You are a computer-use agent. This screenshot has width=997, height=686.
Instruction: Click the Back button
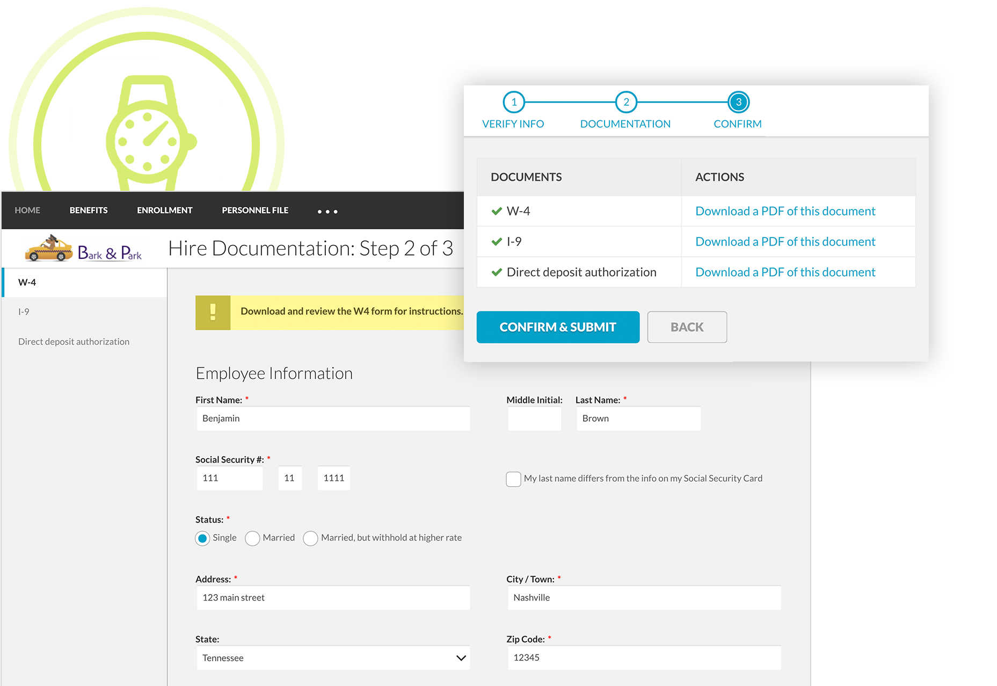[x=687, y=327]
